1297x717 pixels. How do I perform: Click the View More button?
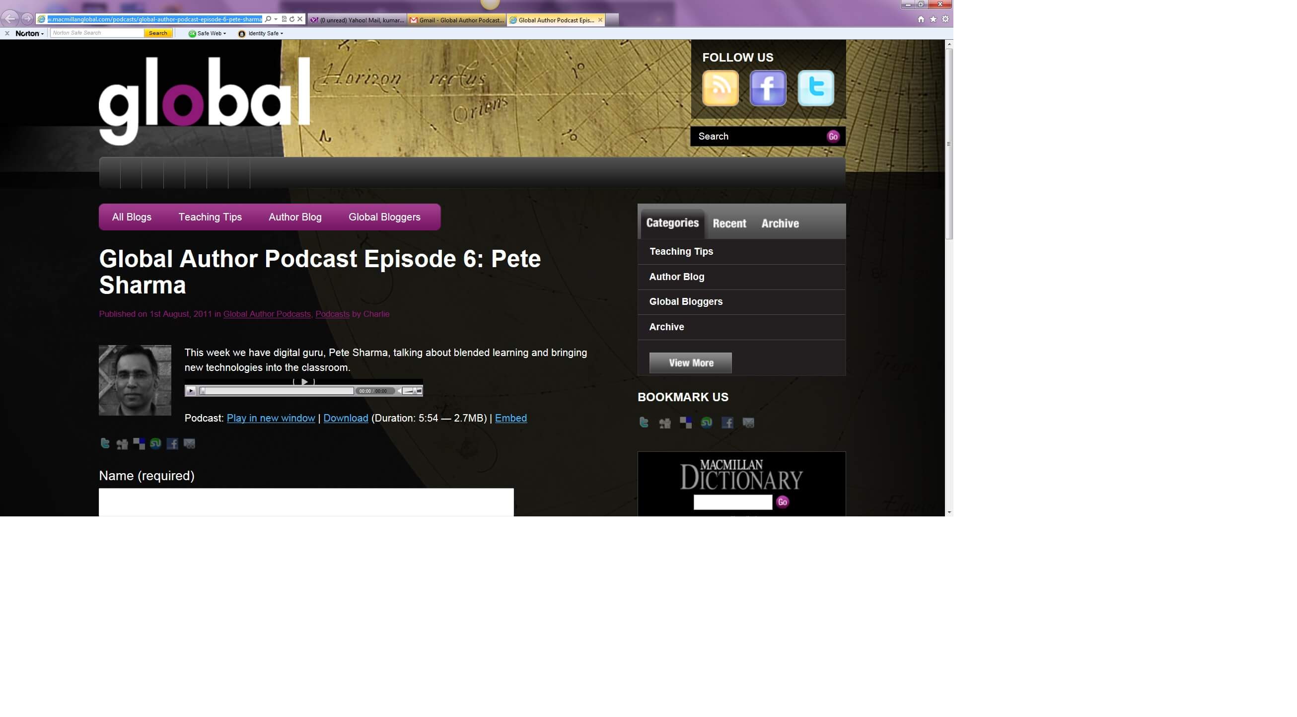(690, 362)
